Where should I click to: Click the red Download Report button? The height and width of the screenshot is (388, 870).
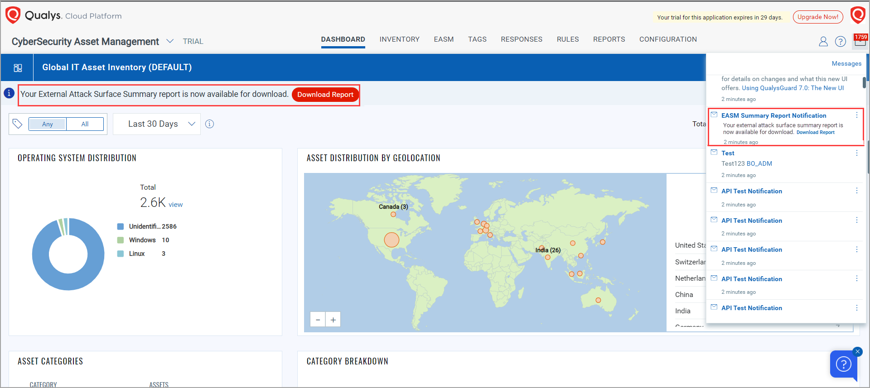325,94
